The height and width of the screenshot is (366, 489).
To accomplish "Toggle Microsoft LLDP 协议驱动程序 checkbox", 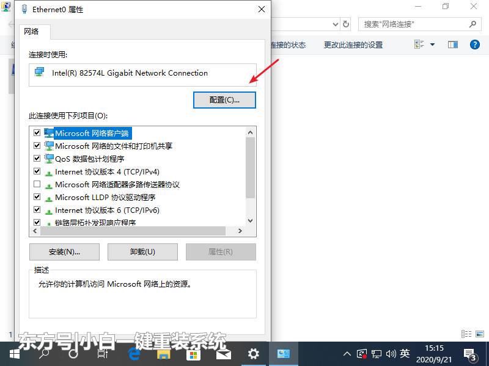I will tap(37, 197).
